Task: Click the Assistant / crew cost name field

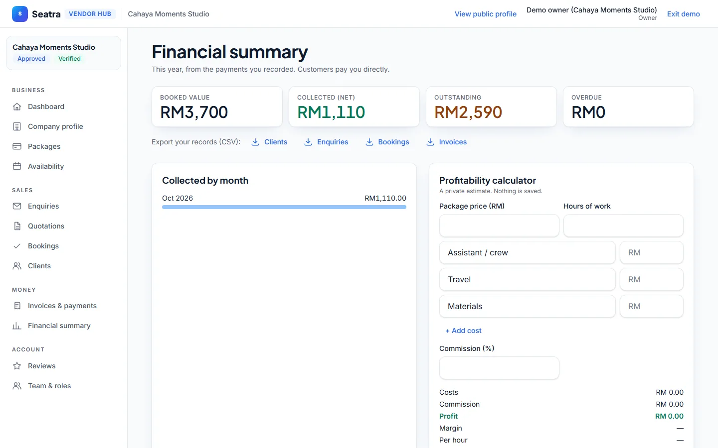Action: (x=528, y=252)
